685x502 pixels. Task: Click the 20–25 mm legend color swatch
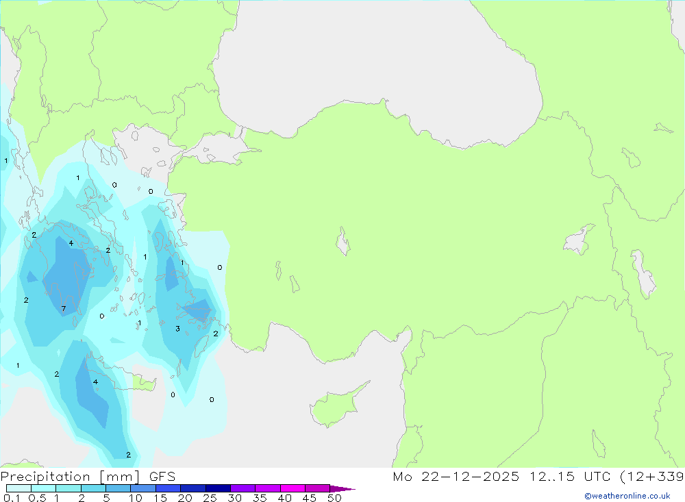point(193,488)
